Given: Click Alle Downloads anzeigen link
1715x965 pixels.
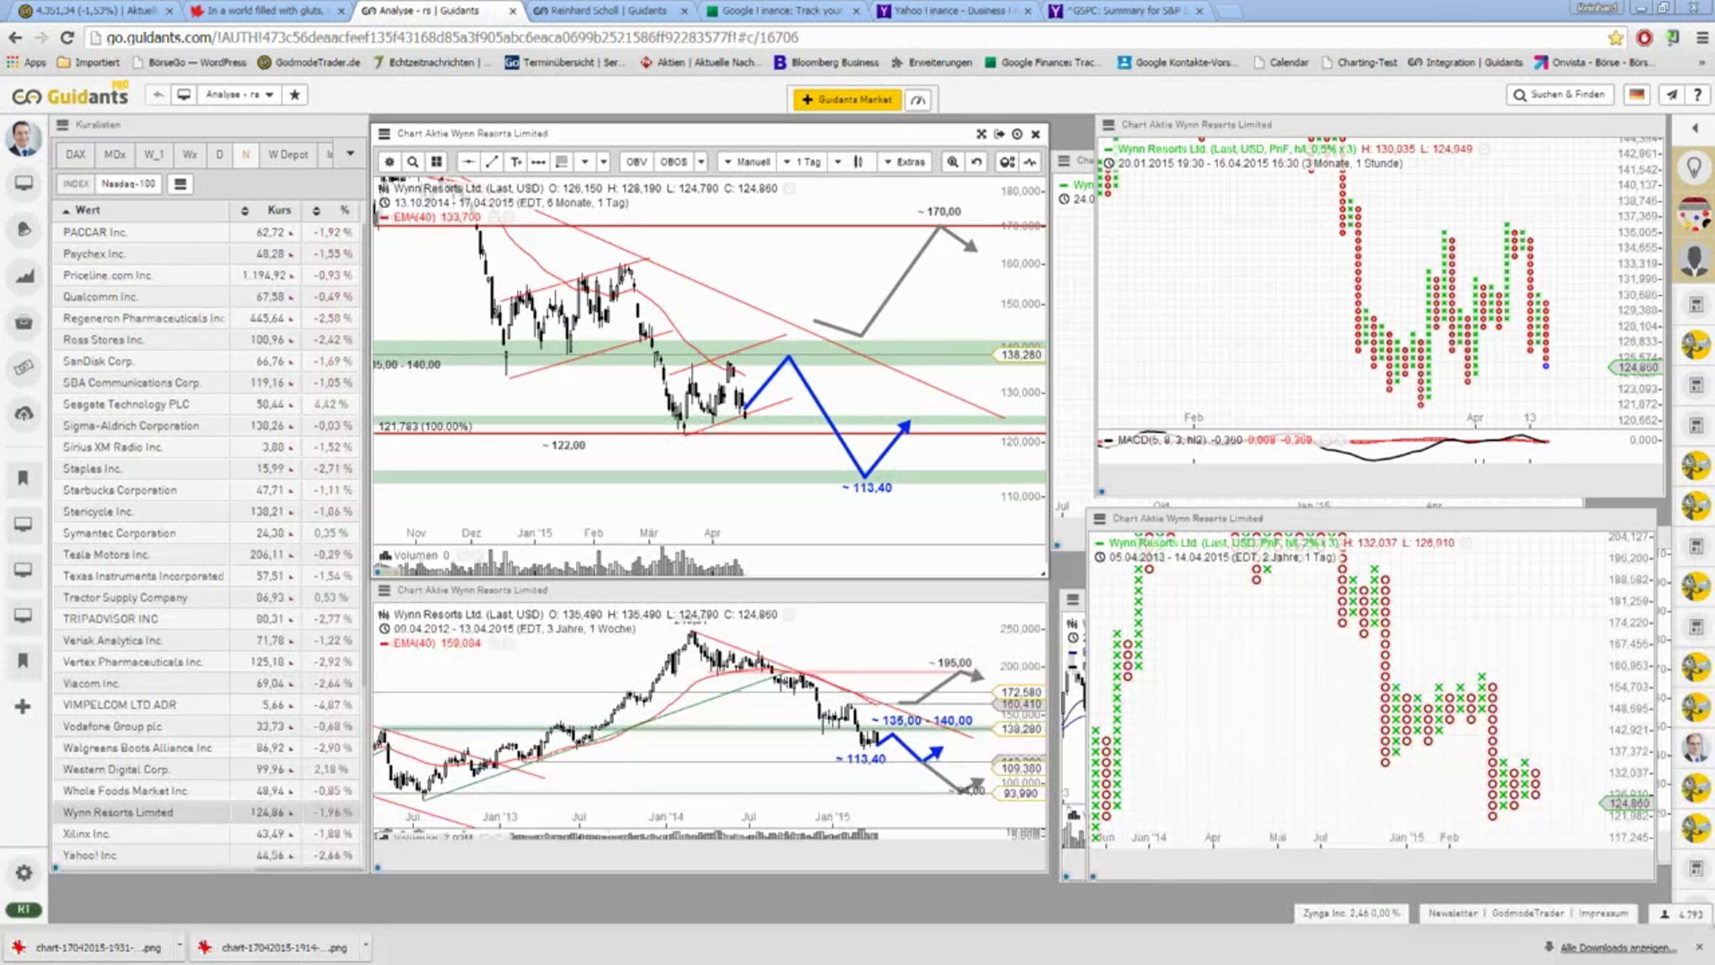Looking at the screenshot, I should 1617,948.
